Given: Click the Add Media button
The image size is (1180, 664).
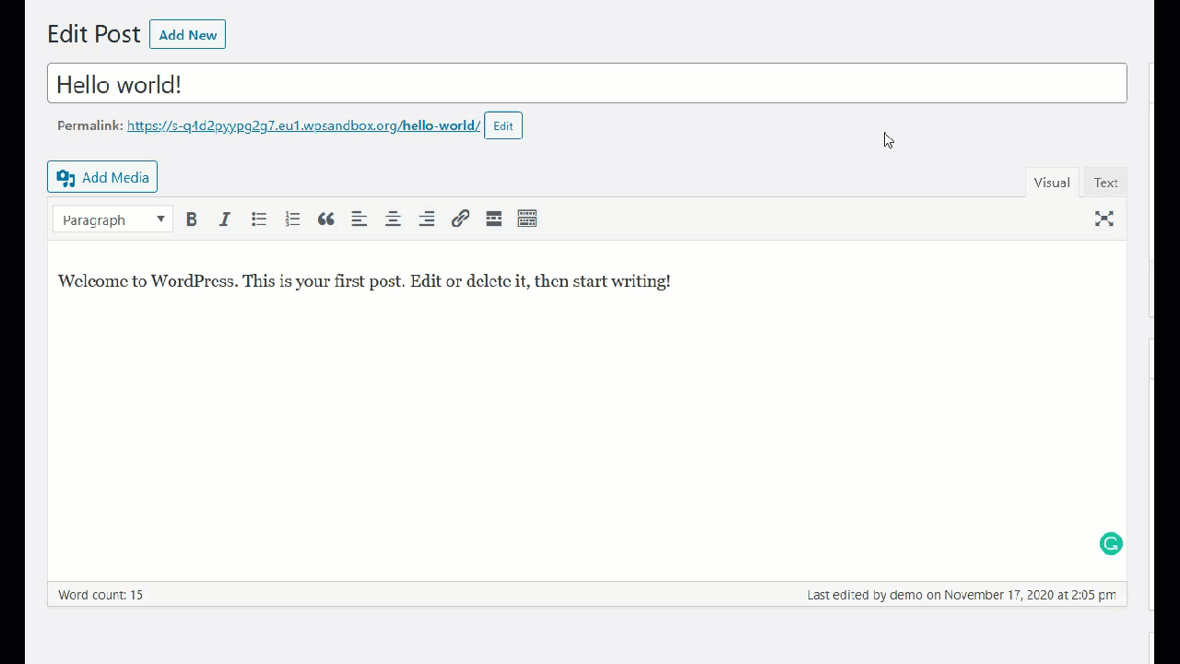Looking at the screenshot, I should [101, 177].
